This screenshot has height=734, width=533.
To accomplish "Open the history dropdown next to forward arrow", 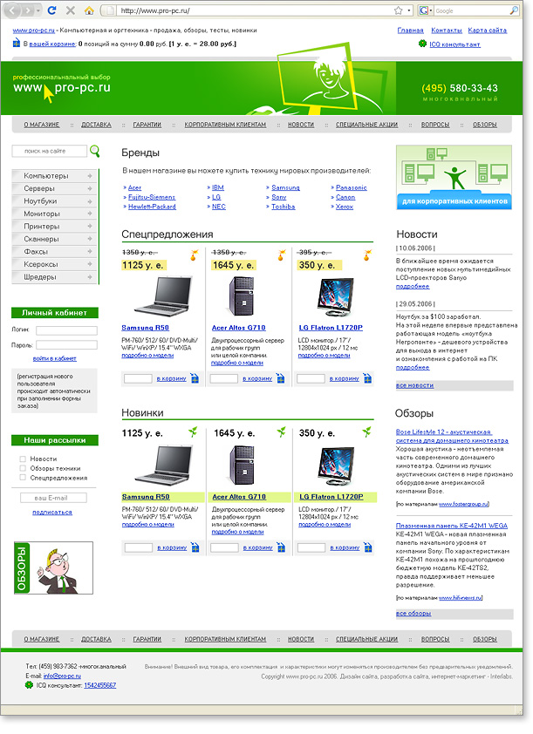I will pos(38,10).
